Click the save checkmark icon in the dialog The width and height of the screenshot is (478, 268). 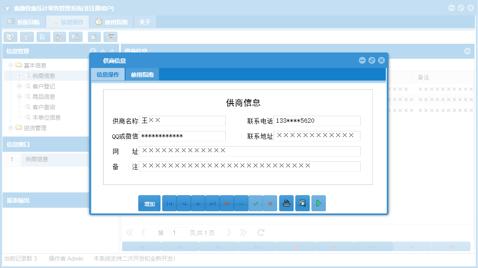coord(256,203)
